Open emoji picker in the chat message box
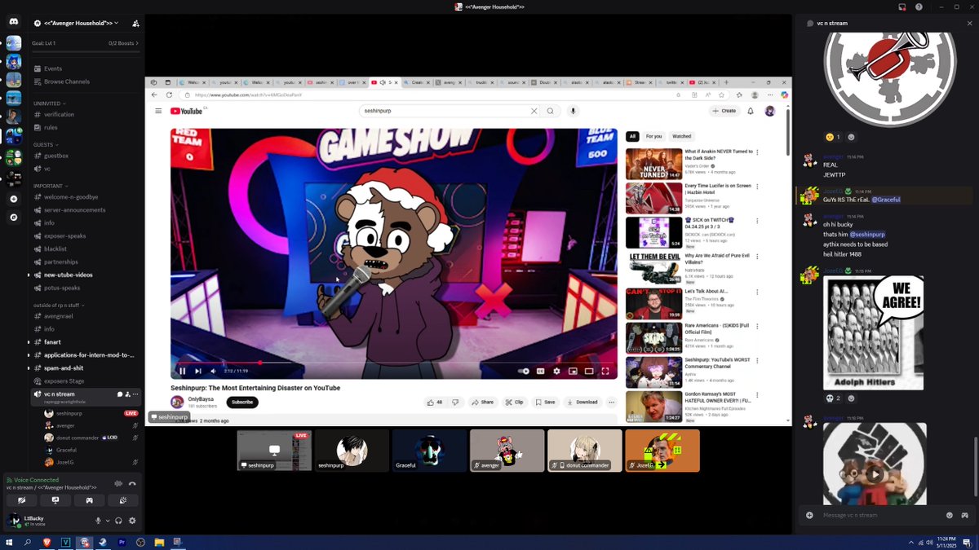This screenshot has height=550, width=979. (949, 515)
